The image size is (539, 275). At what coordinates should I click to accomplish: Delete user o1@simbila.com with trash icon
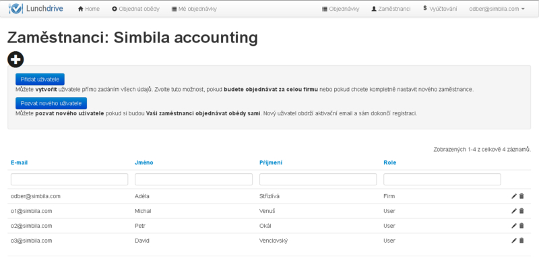(x=521, y=211)
